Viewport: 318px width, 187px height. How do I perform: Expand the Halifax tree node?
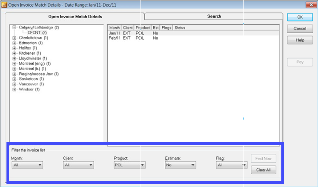pyautogui.click(x=14, y=48)
